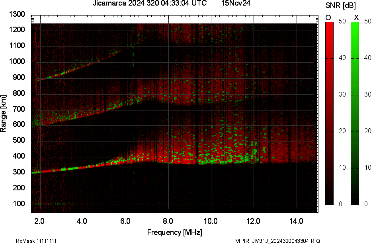Click the 4.0 frequency axis label

click(x=82, y=221)
